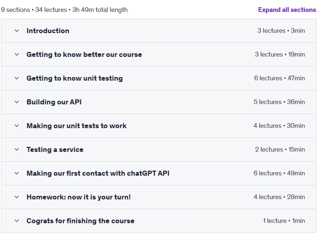Select Homework: now it is your turn! title
This screenshot has width=317, height=234.
coord(79,197)
